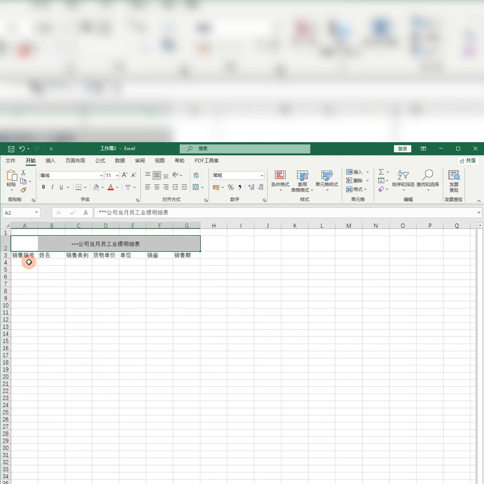Decrease the font size
Image resolution: width=484 pixels, height=484 pixels.
pyautogui.click(x=134, y=175)
